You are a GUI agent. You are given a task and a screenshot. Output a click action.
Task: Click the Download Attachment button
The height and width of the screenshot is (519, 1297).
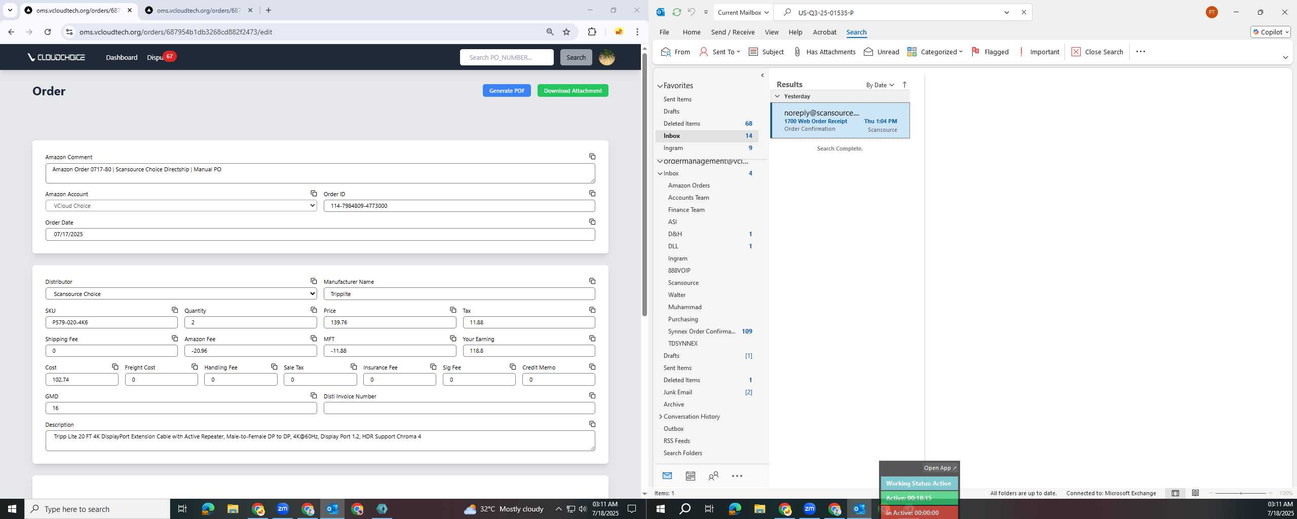(573, 91)
